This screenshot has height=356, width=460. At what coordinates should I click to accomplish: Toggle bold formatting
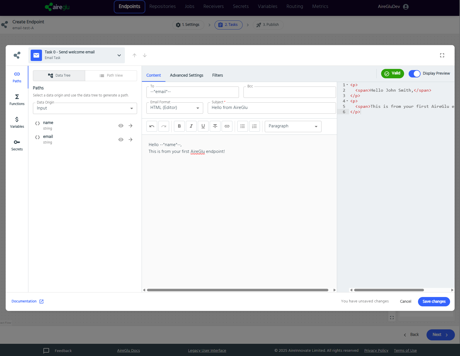[x=179, y=126]
